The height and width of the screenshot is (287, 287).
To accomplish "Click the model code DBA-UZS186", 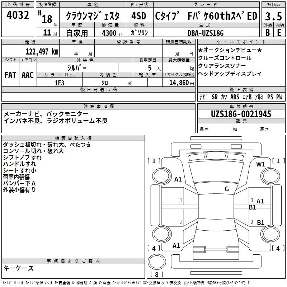I will point(205,33).
